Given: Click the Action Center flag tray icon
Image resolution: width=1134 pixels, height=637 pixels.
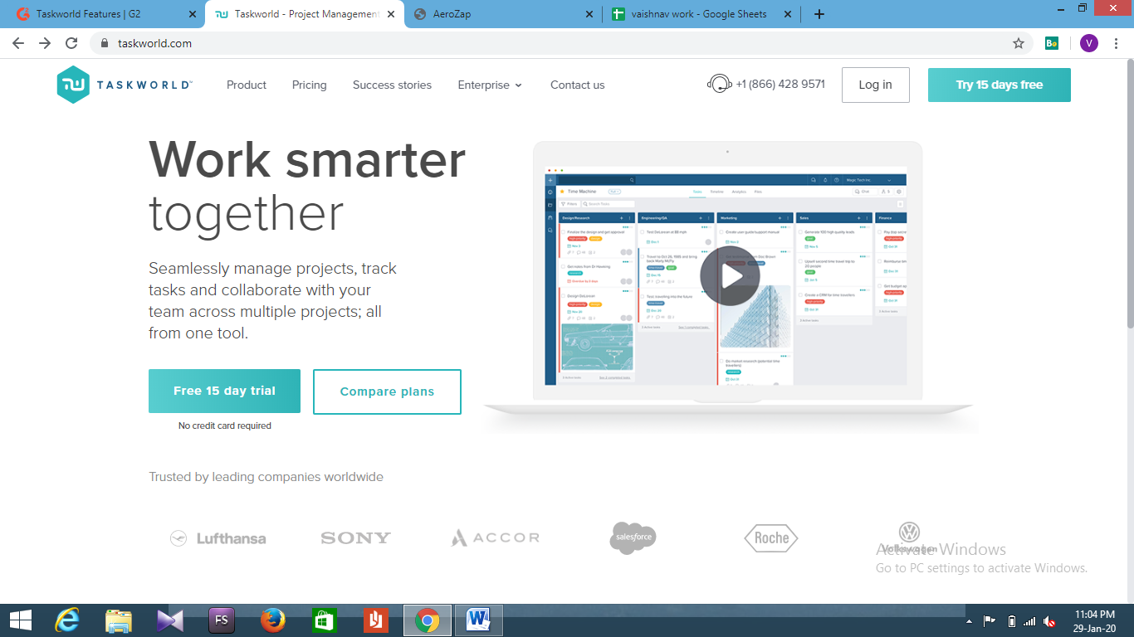Looking at the screenshot, I should (990, 621).
